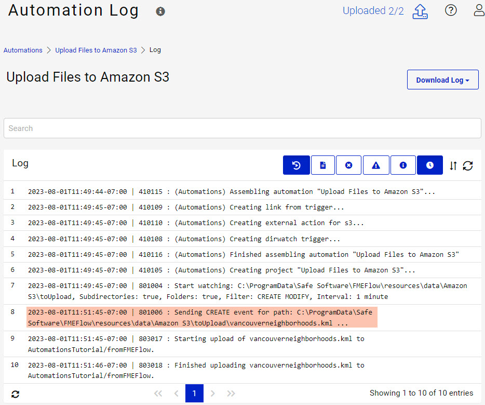Viewport: 485px width, 405px height.
Task: Toggle the info message filter button
Action: (403, 165)
